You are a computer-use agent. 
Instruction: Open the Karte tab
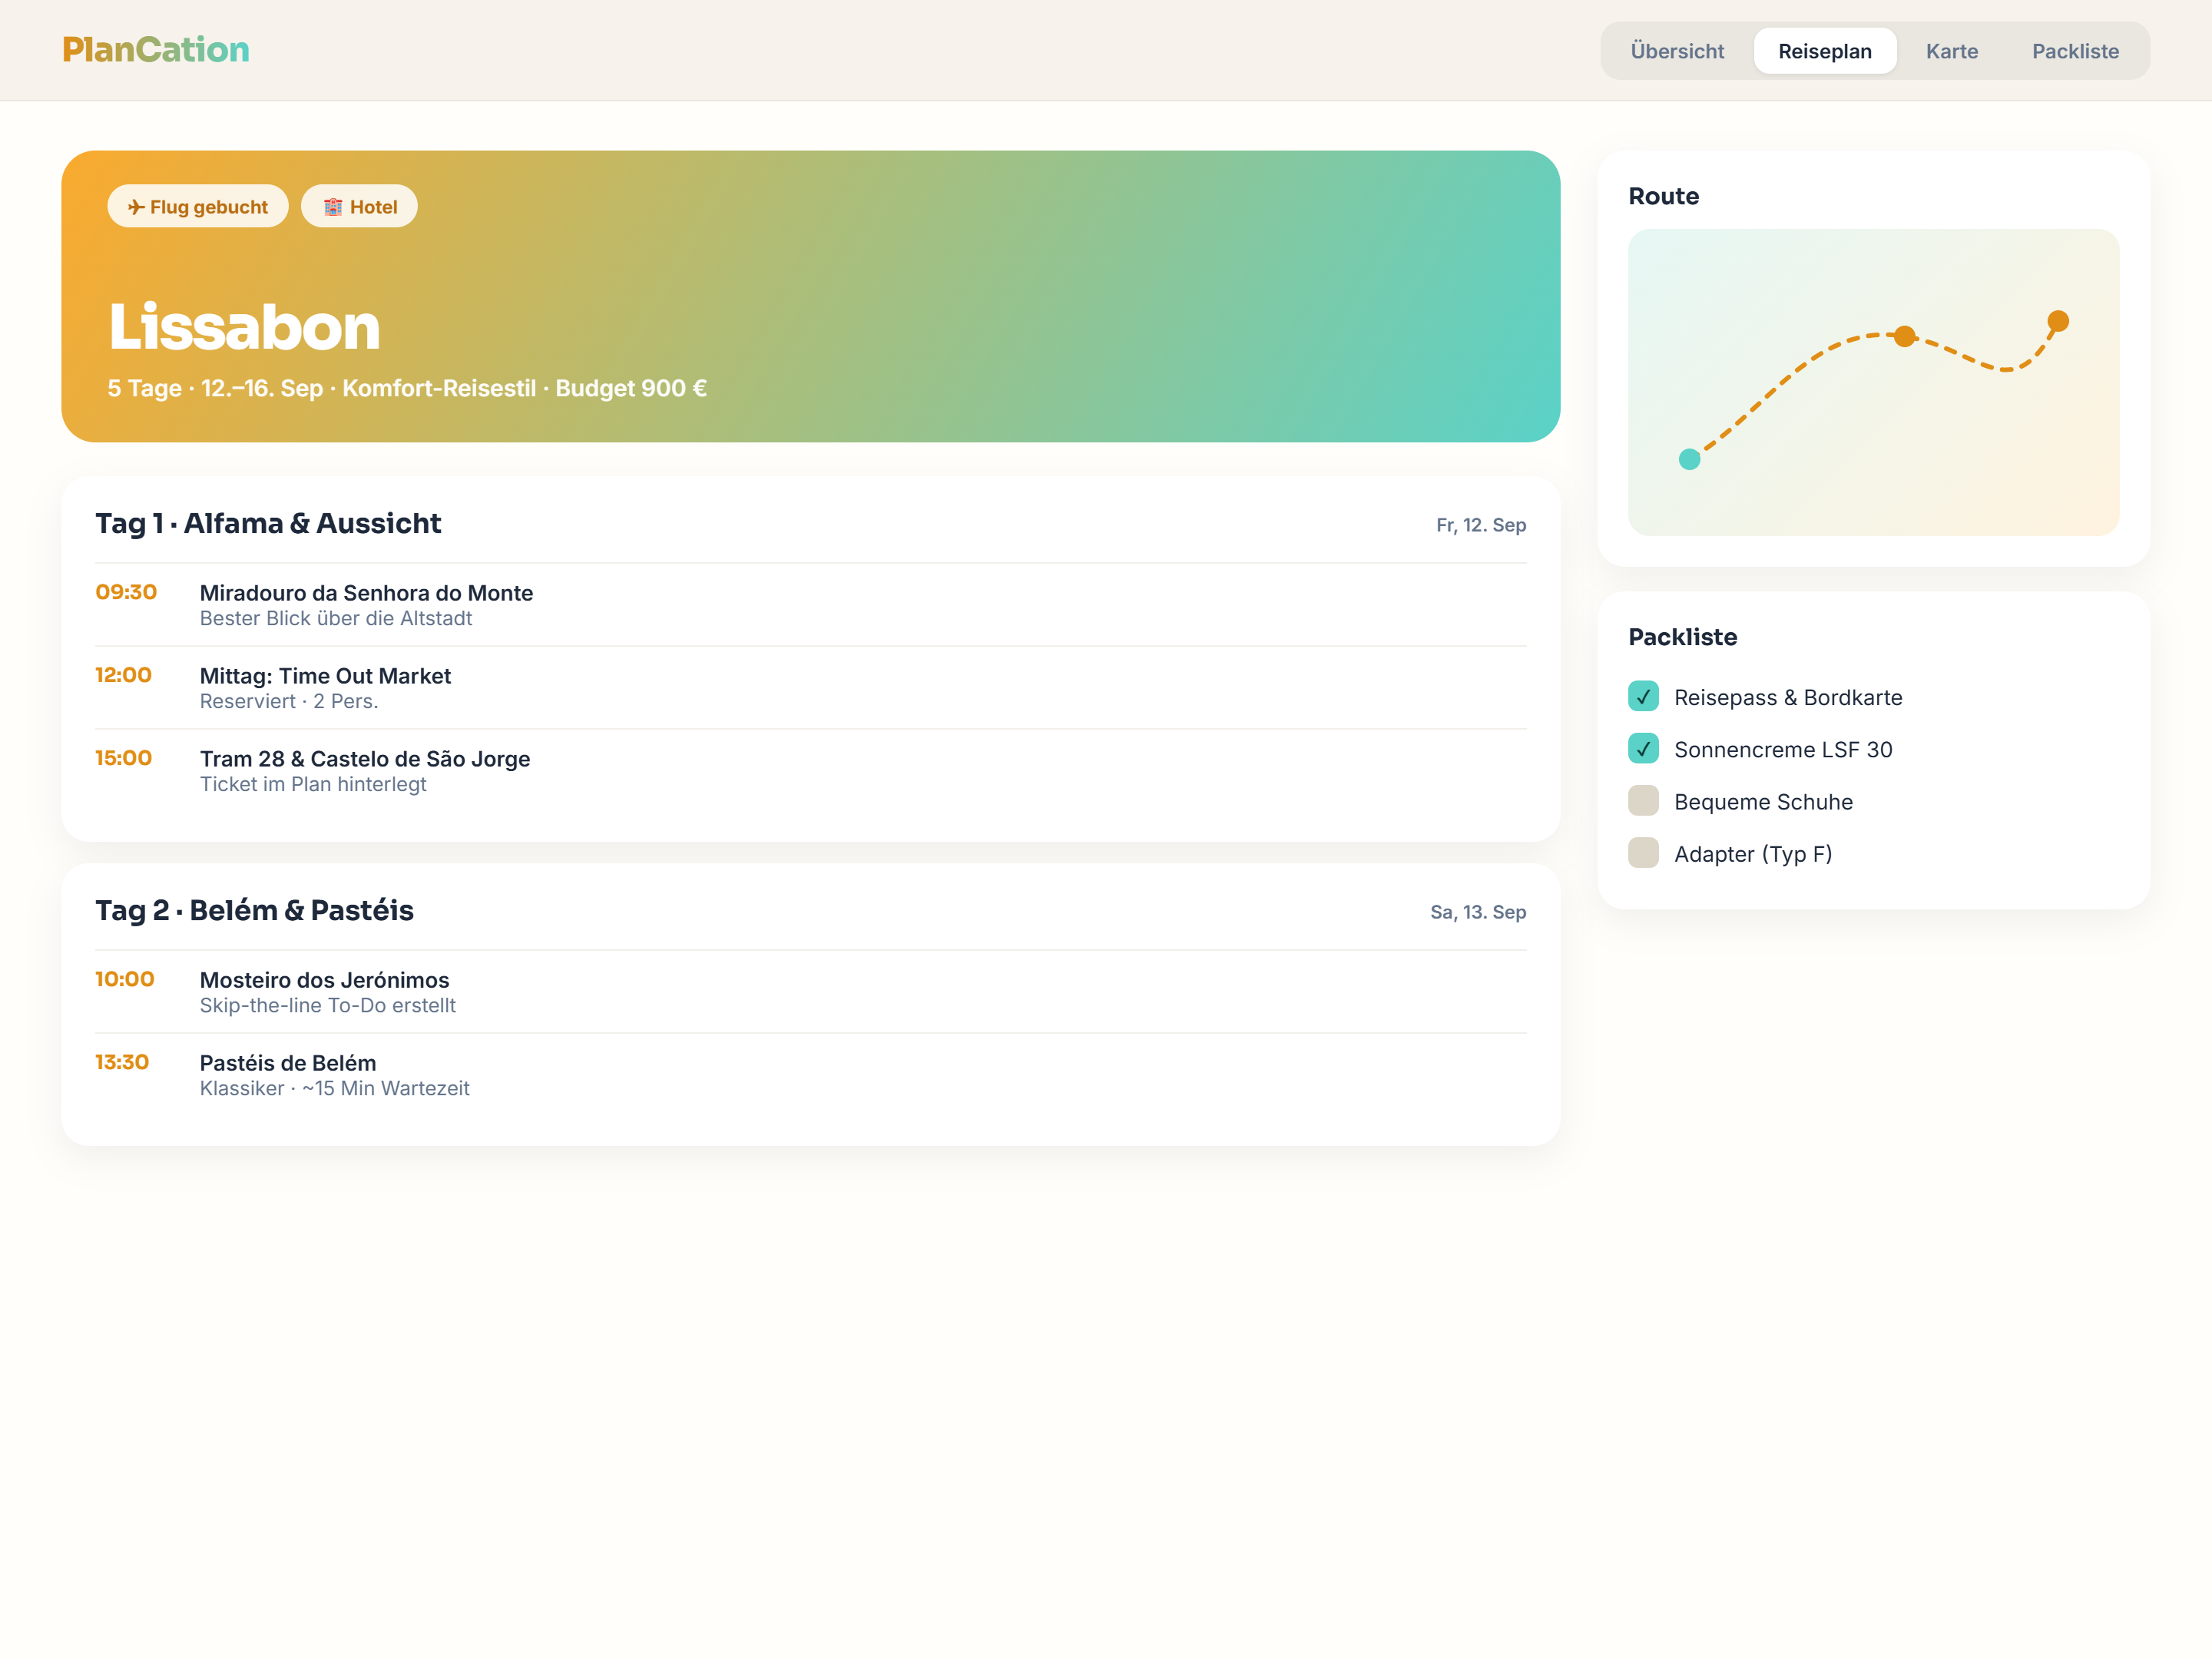coord(1951,51)
